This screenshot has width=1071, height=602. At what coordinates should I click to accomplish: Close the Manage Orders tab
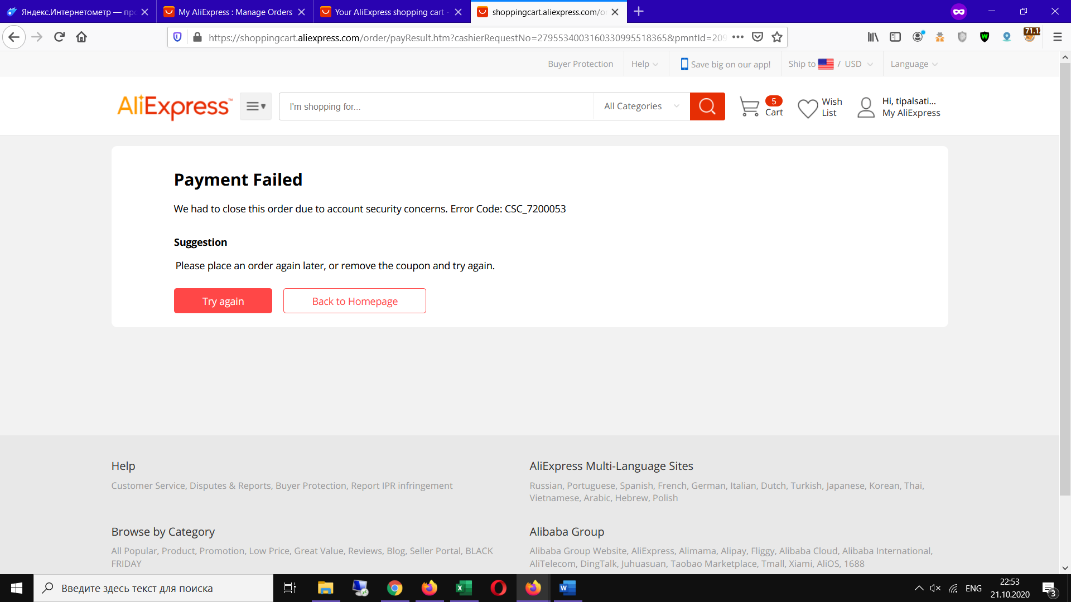coord(302,12)
